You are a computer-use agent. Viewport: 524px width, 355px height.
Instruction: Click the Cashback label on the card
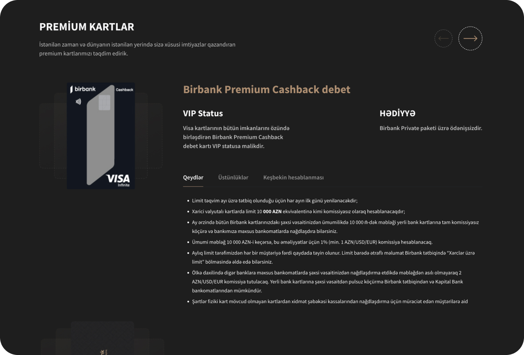[124, 90]
